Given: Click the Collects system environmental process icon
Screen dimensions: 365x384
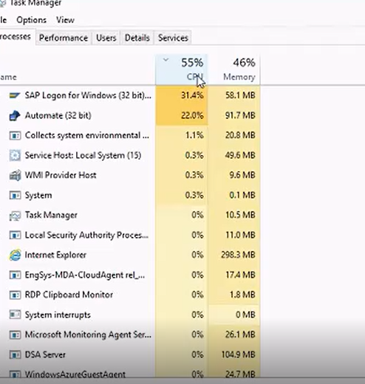Looking at the screenshot, I should (x=15, y=135).
